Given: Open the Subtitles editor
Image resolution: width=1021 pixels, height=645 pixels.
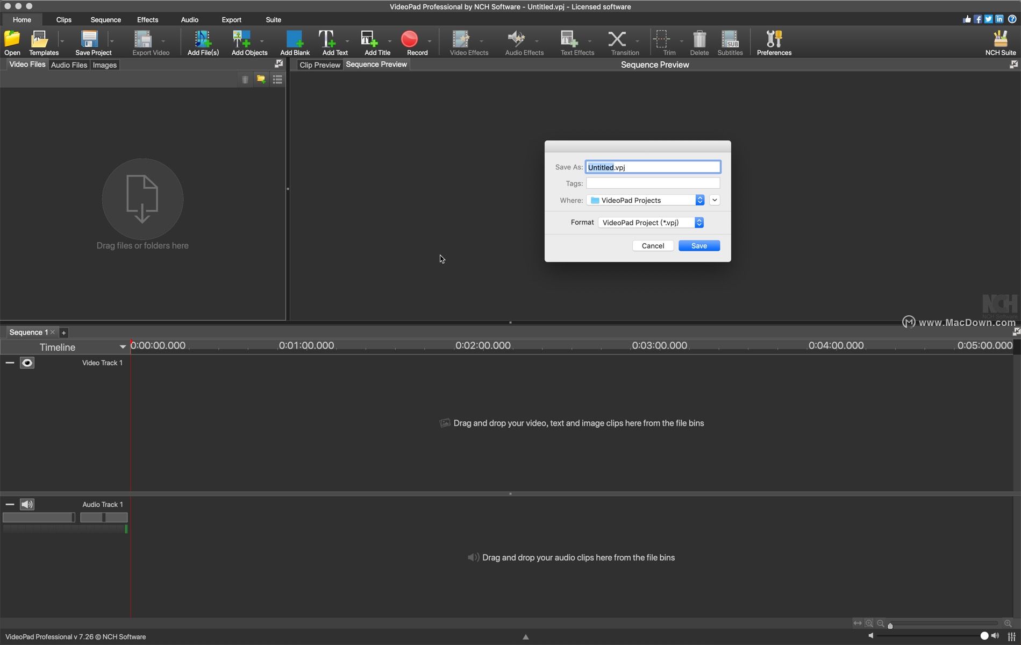Looking at the screenshot, I should [x=730, y=42].
